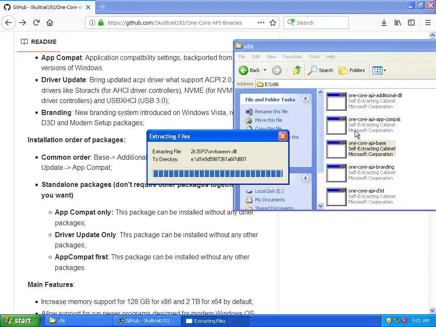This screenshot has width=436, height=327.
Task: Close the GitHub tab
Action: pos(88,7)
